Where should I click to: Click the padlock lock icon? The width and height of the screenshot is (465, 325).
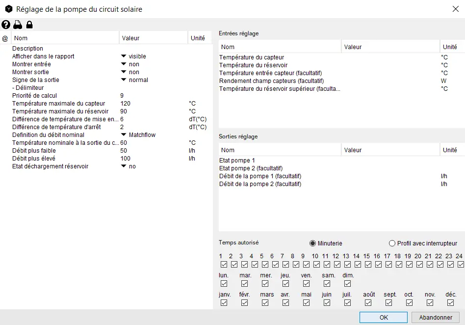29,25
